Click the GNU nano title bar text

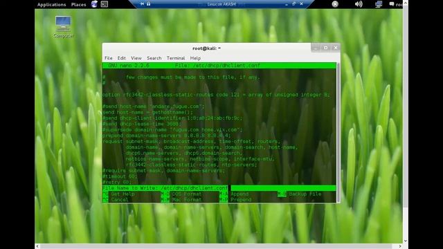point(129,66)
